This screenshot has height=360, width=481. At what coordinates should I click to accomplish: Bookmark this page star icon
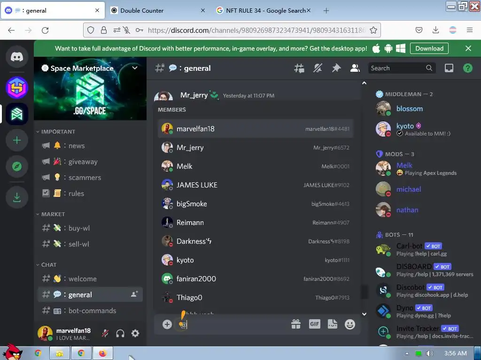(373, 30)
